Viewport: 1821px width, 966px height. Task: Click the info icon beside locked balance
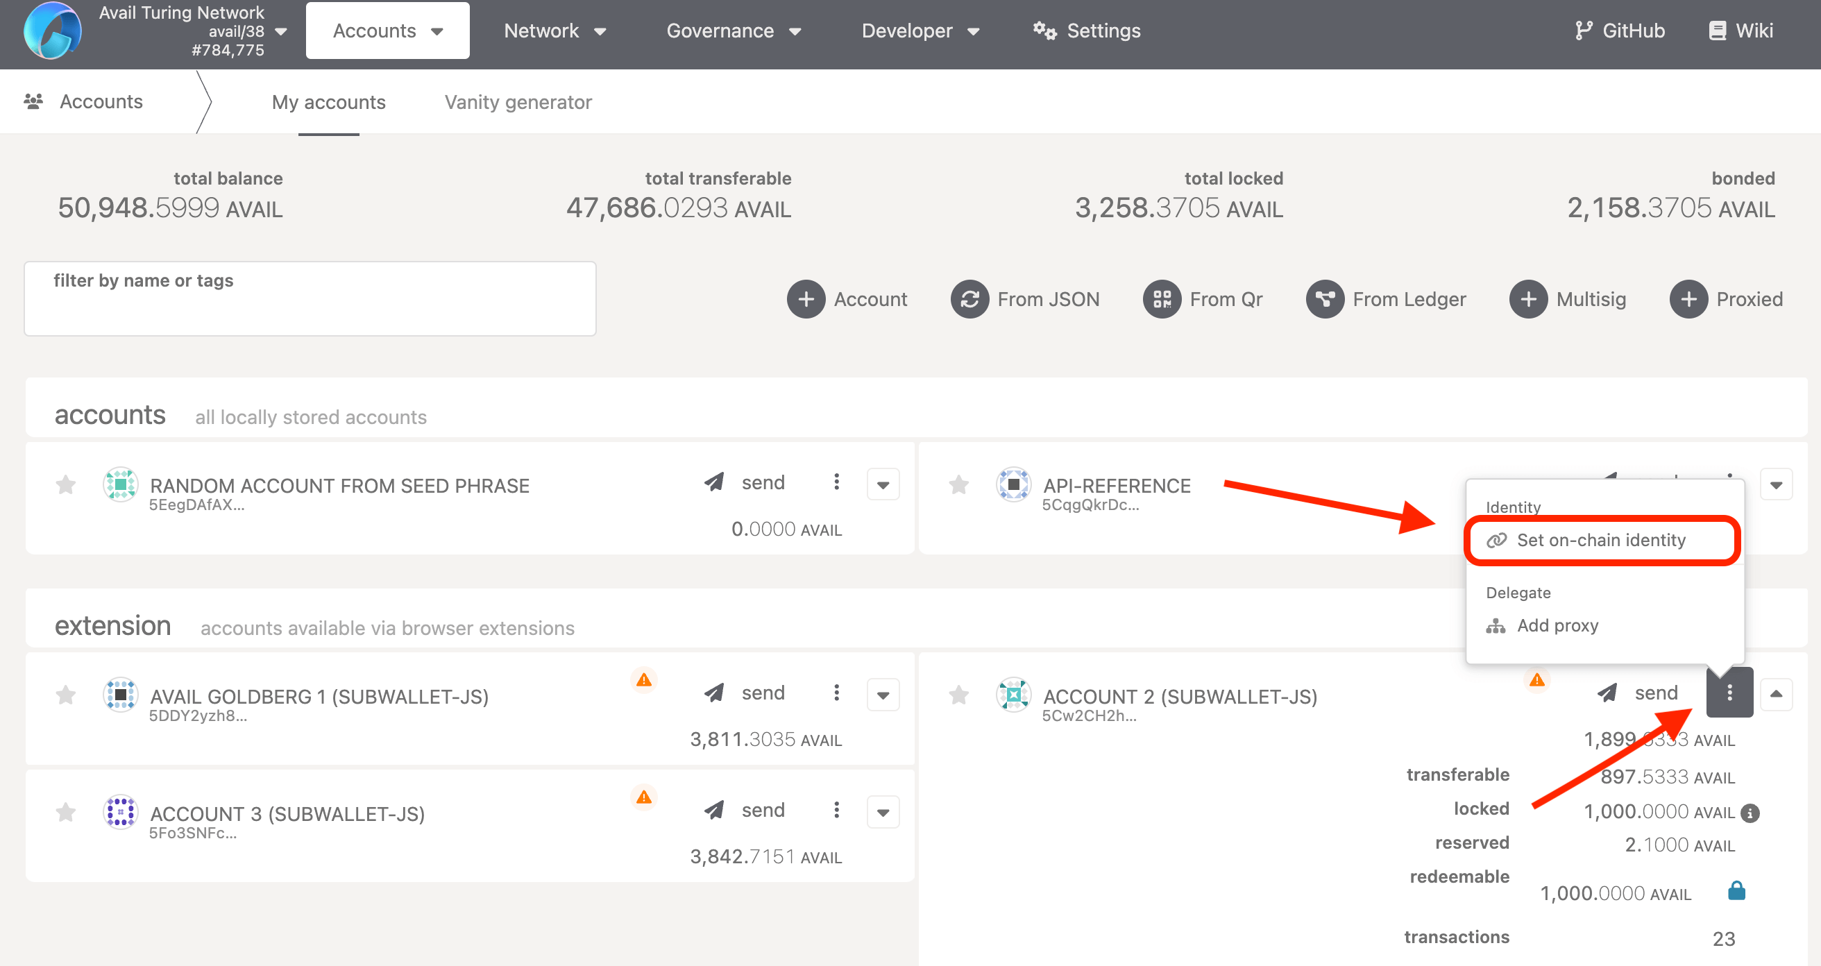point(1750,813)
